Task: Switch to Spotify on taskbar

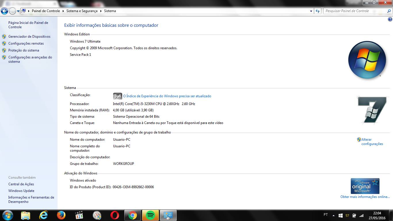Action: [150, 215]
